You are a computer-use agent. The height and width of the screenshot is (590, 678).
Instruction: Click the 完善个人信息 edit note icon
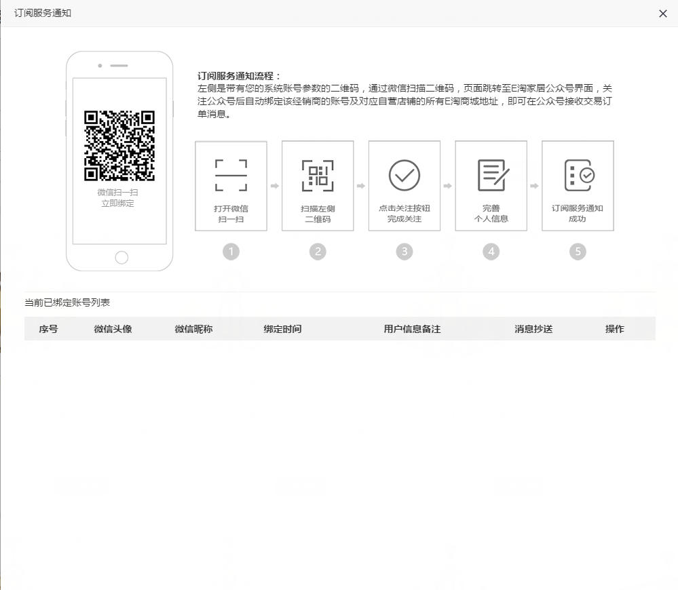(493, 176)
